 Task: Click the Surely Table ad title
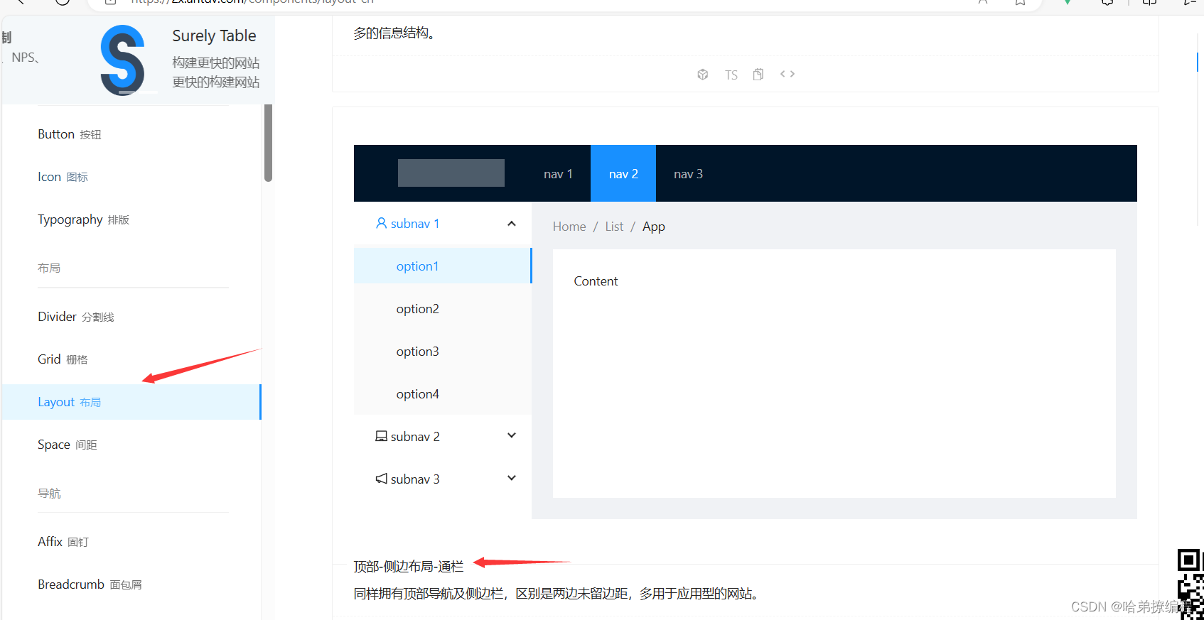pyautogui.click(x=214, y=36)
